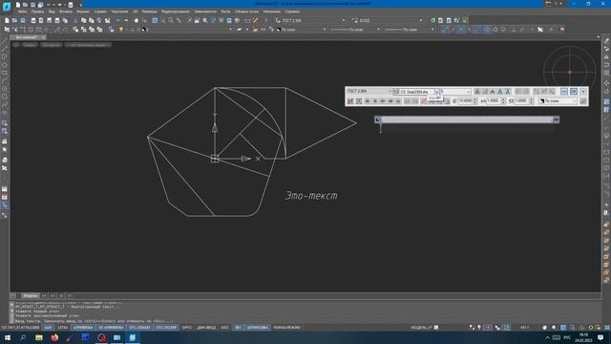Click the taskbar search icon
The height and width of the screenshot is (344, 611).
23,337
